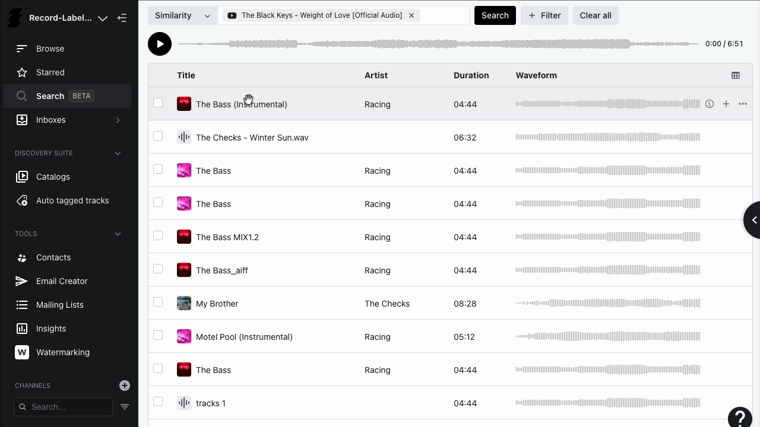Seek within the reference track waveform
This screenshot has width=760, height=427.
(438, 44)
